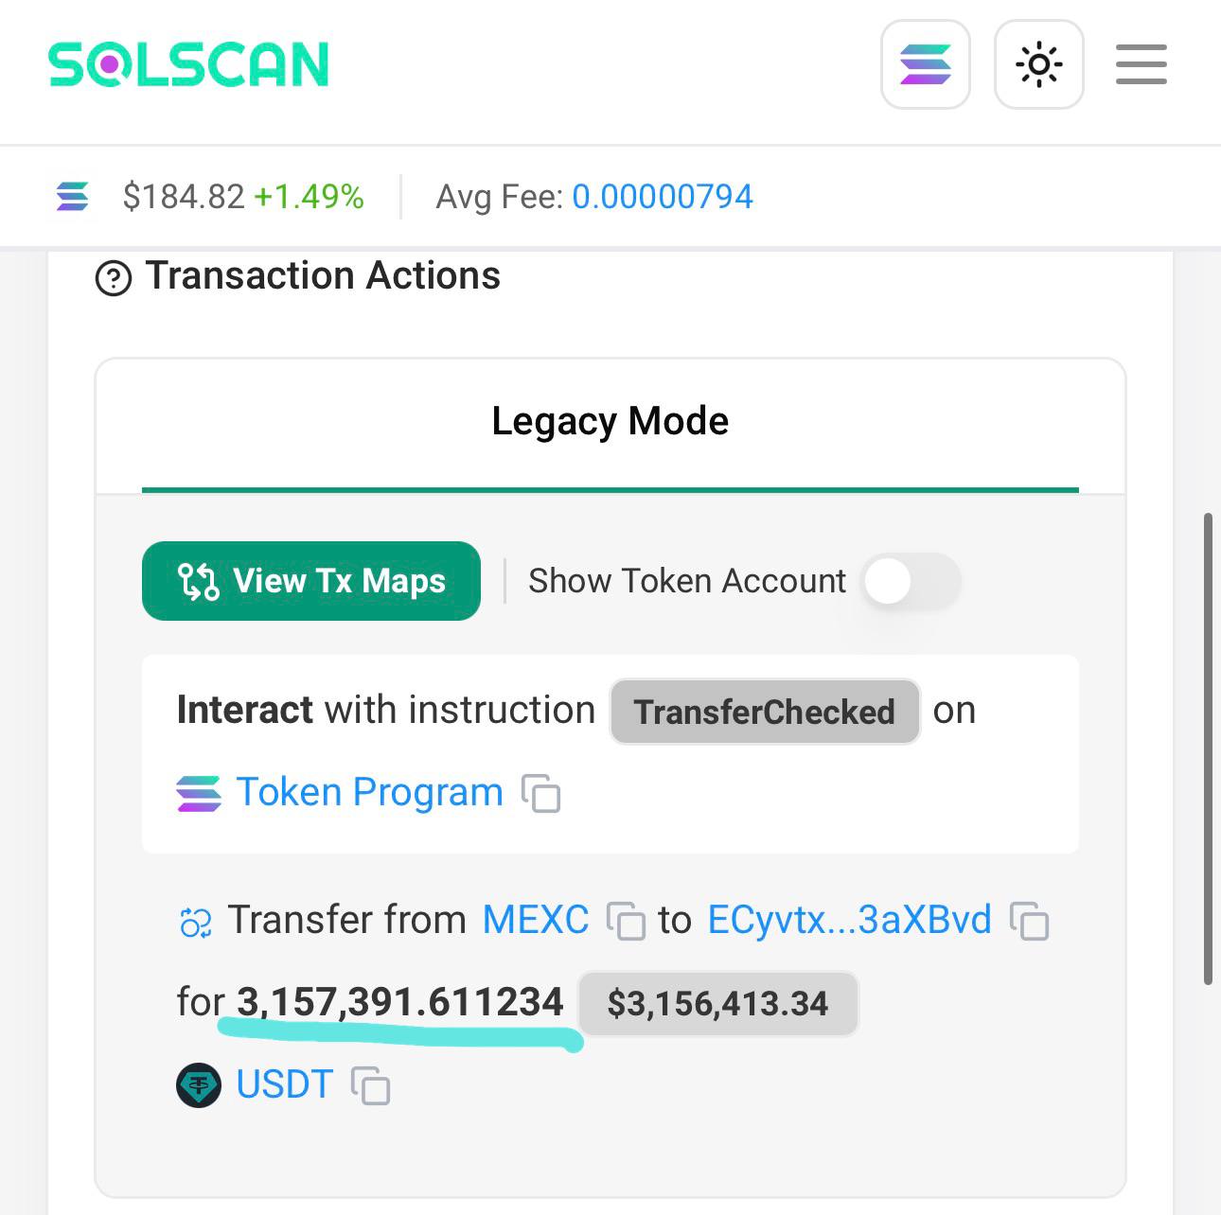
Task: Open the Solana network selector icon
Action: (925, 64)
